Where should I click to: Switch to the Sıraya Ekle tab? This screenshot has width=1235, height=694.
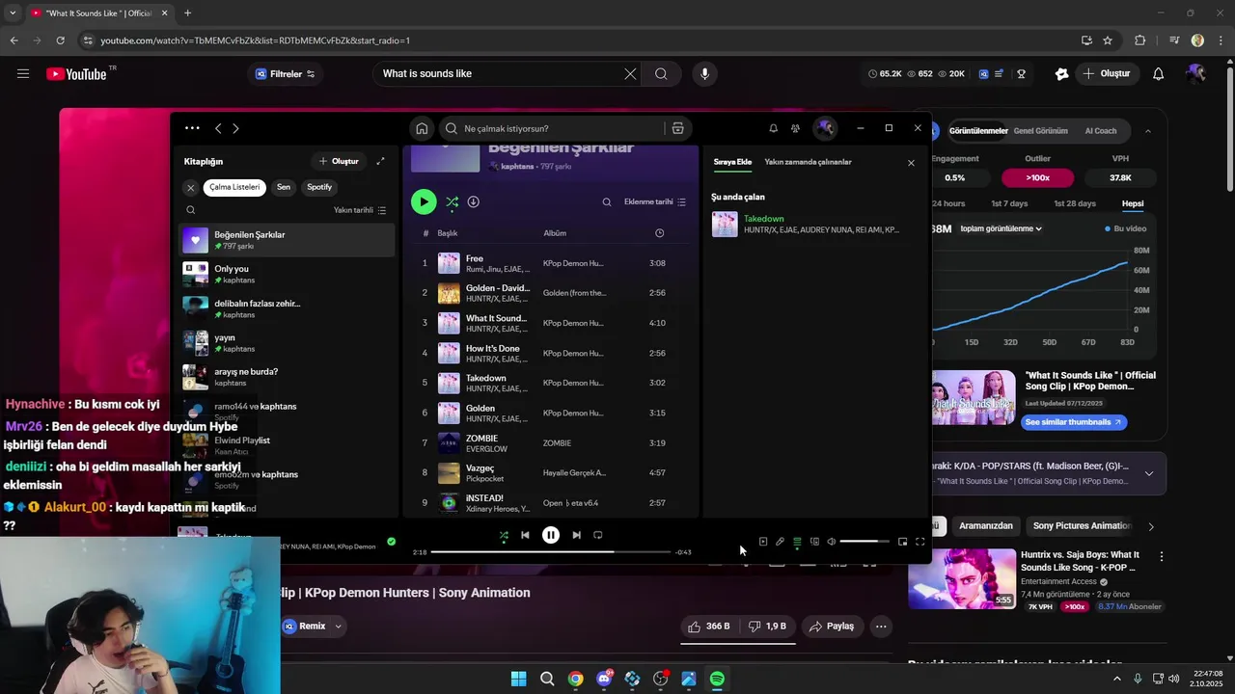click(x=732, y=162)
